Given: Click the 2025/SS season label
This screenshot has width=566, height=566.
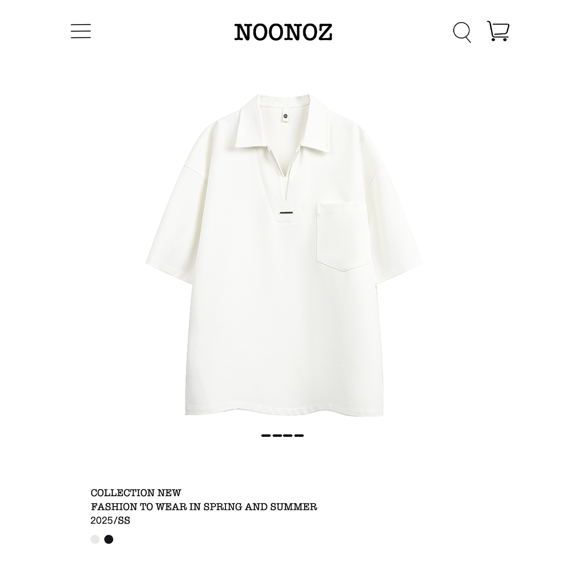Looking at the screenshot, I should point(110,521).
